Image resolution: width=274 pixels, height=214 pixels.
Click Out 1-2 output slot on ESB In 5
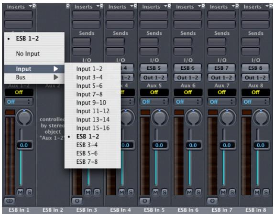tap(154, 77)
